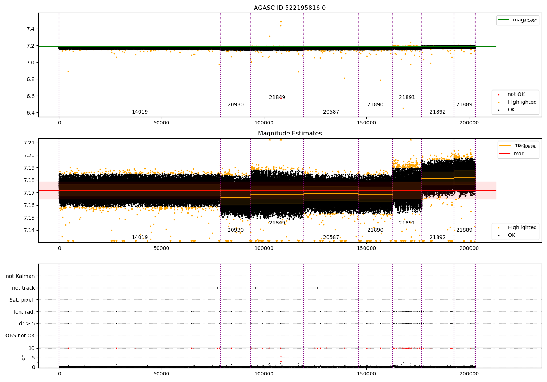Click the 7.16 y-axis tick label

[x=28, y=206]
